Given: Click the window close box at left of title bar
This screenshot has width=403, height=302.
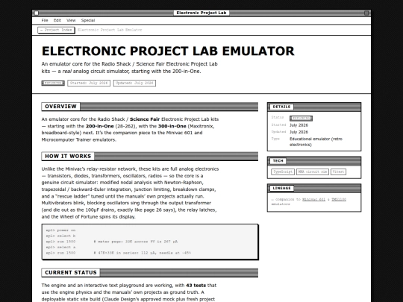Looking at the screenshot, I should (37, 13).
